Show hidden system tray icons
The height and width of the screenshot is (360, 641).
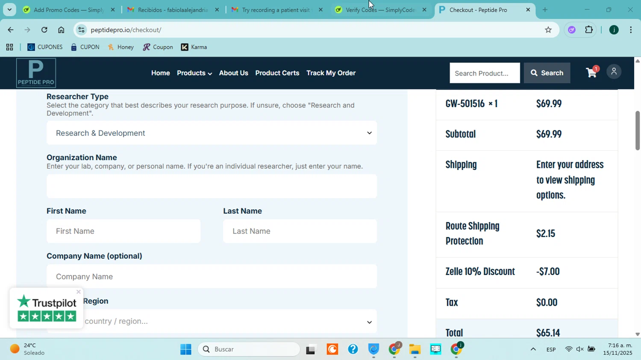click(x=533, y=349)
